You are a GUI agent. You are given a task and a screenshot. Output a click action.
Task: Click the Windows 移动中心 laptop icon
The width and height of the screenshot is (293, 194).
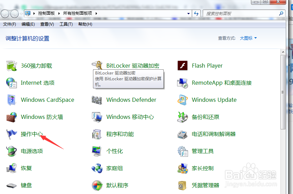pos(97,117)
